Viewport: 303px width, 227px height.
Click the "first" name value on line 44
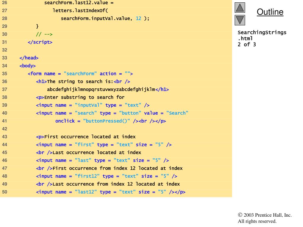click(84, 145)
